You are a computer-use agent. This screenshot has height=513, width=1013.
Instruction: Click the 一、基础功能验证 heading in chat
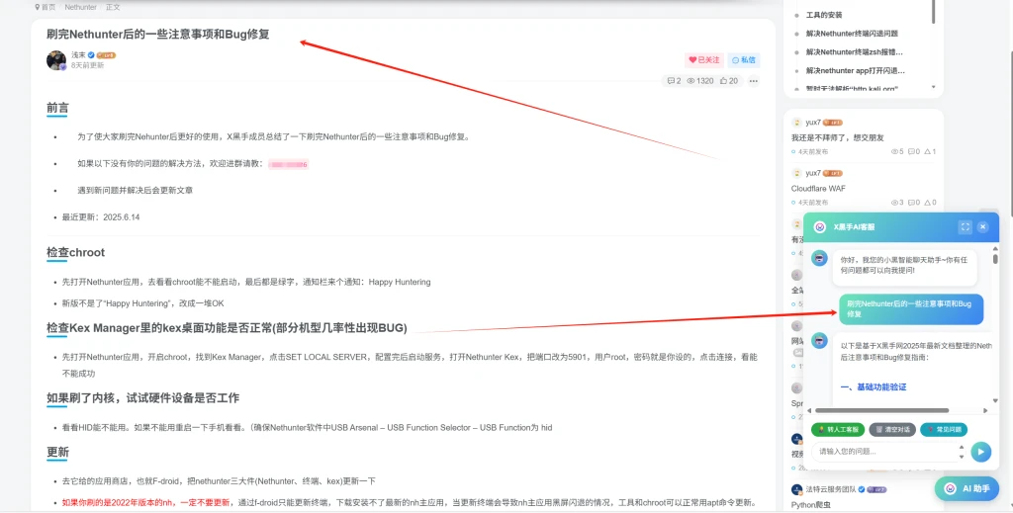point(874,387)
